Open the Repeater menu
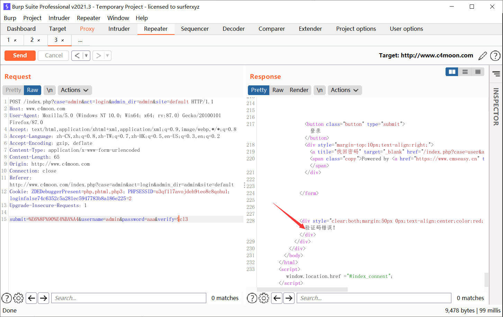Image resolution: width=503 pixels, height=317 pixels. coord(89,18)
